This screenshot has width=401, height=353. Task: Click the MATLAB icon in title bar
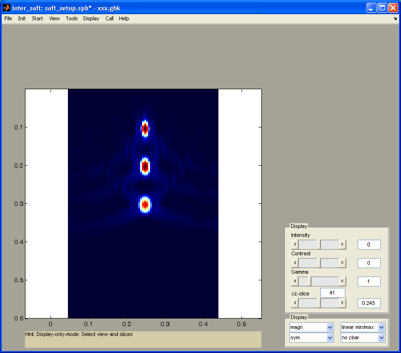point(7,8)
